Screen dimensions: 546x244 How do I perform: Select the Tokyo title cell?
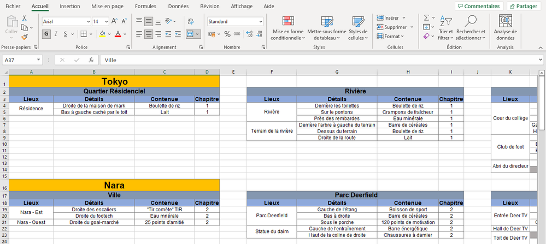[x=114, y=81]
